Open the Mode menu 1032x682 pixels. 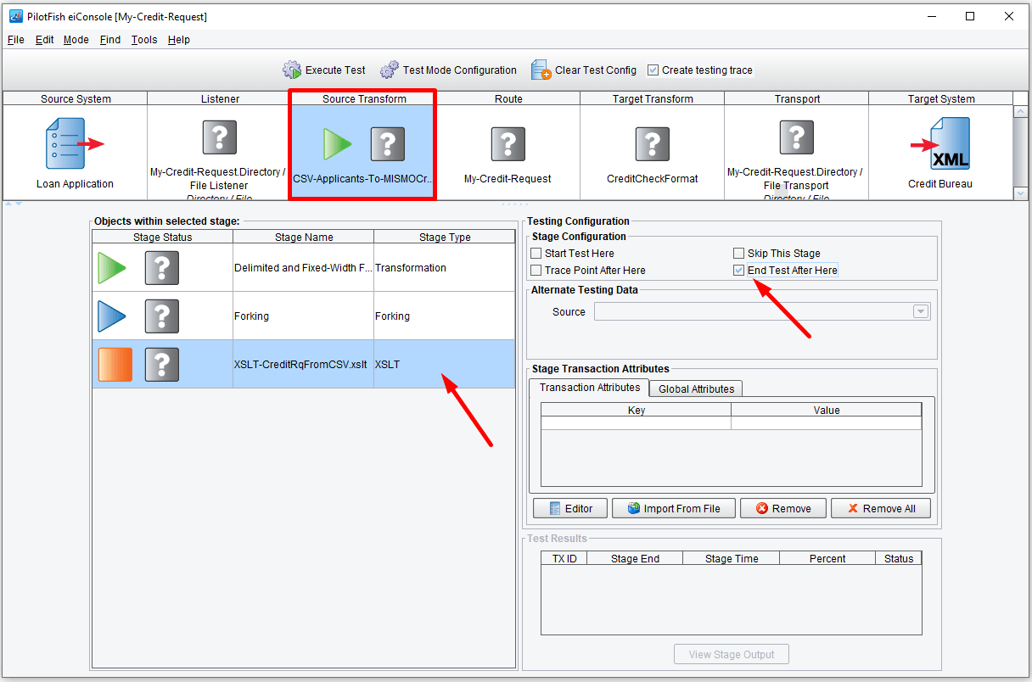pyautogui.click(x=76, y=40)
